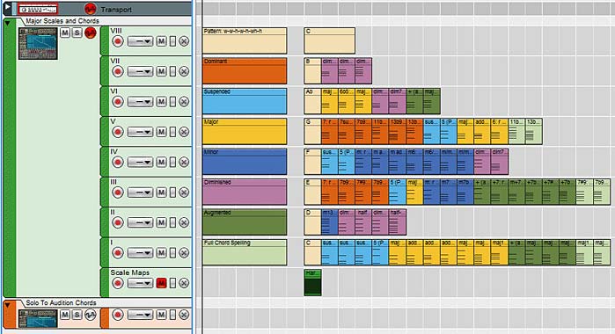Select the E clip on lane III
This screenshot has width=615, height=334.
(312, 192)
